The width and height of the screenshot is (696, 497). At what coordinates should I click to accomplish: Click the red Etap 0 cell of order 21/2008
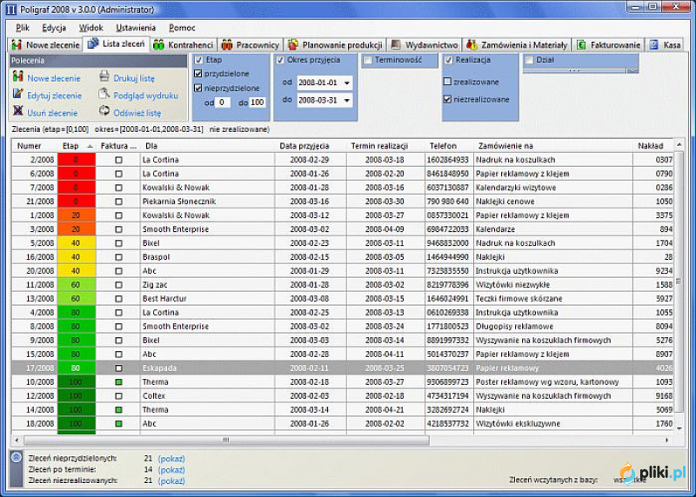pos(77,202)
